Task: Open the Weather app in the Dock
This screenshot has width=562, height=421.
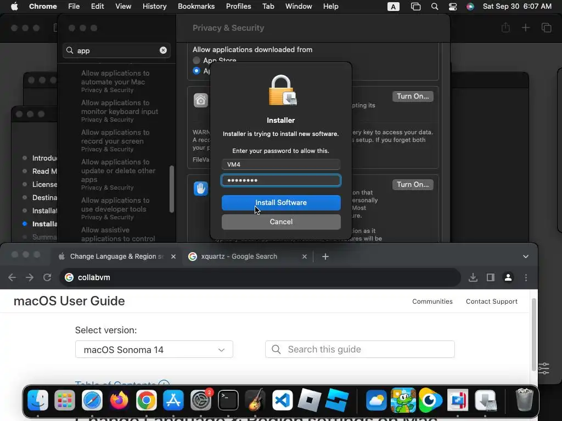Action: tap(376, 400)
